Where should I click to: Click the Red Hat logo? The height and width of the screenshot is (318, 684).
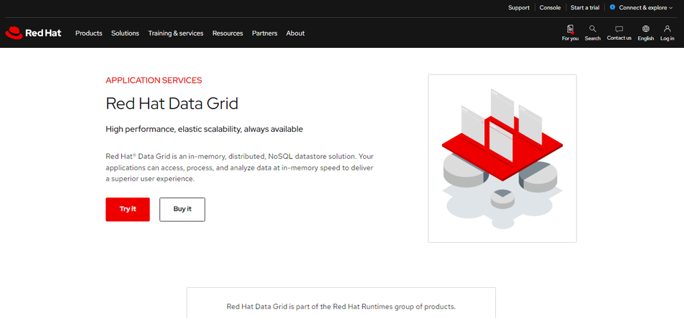33,33
